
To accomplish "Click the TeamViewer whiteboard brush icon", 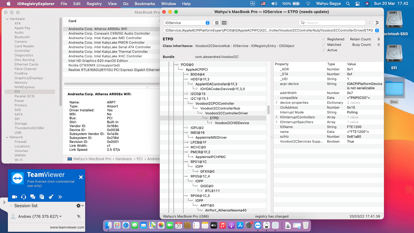I will tap(51, 197).
